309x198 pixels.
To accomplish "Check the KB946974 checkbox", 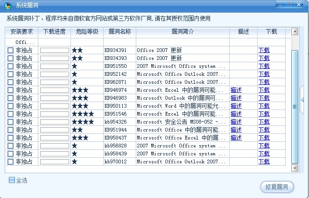I will click(x=10, y=90).
